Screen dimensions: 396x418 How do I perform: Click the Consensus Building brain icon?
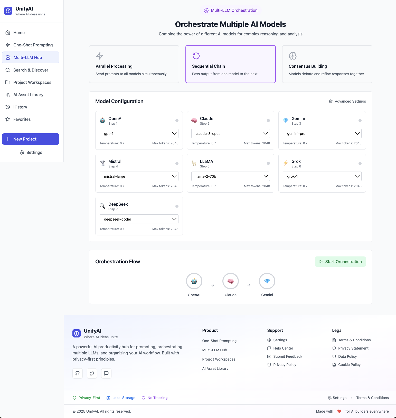pyautogui.click(x=293, y=56)
